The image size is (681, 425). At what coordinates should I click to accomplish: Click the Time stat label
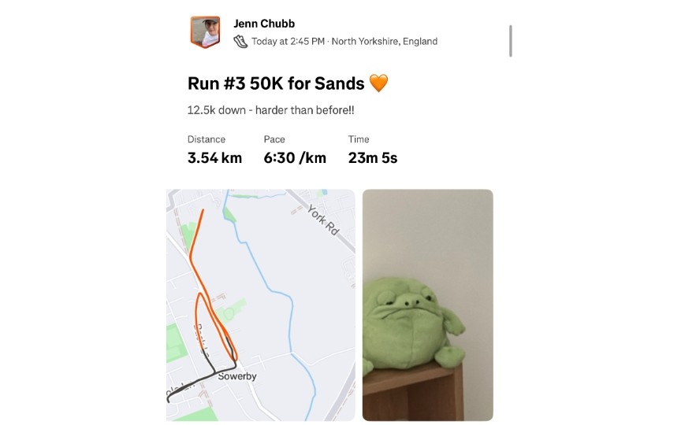[359, 139]
